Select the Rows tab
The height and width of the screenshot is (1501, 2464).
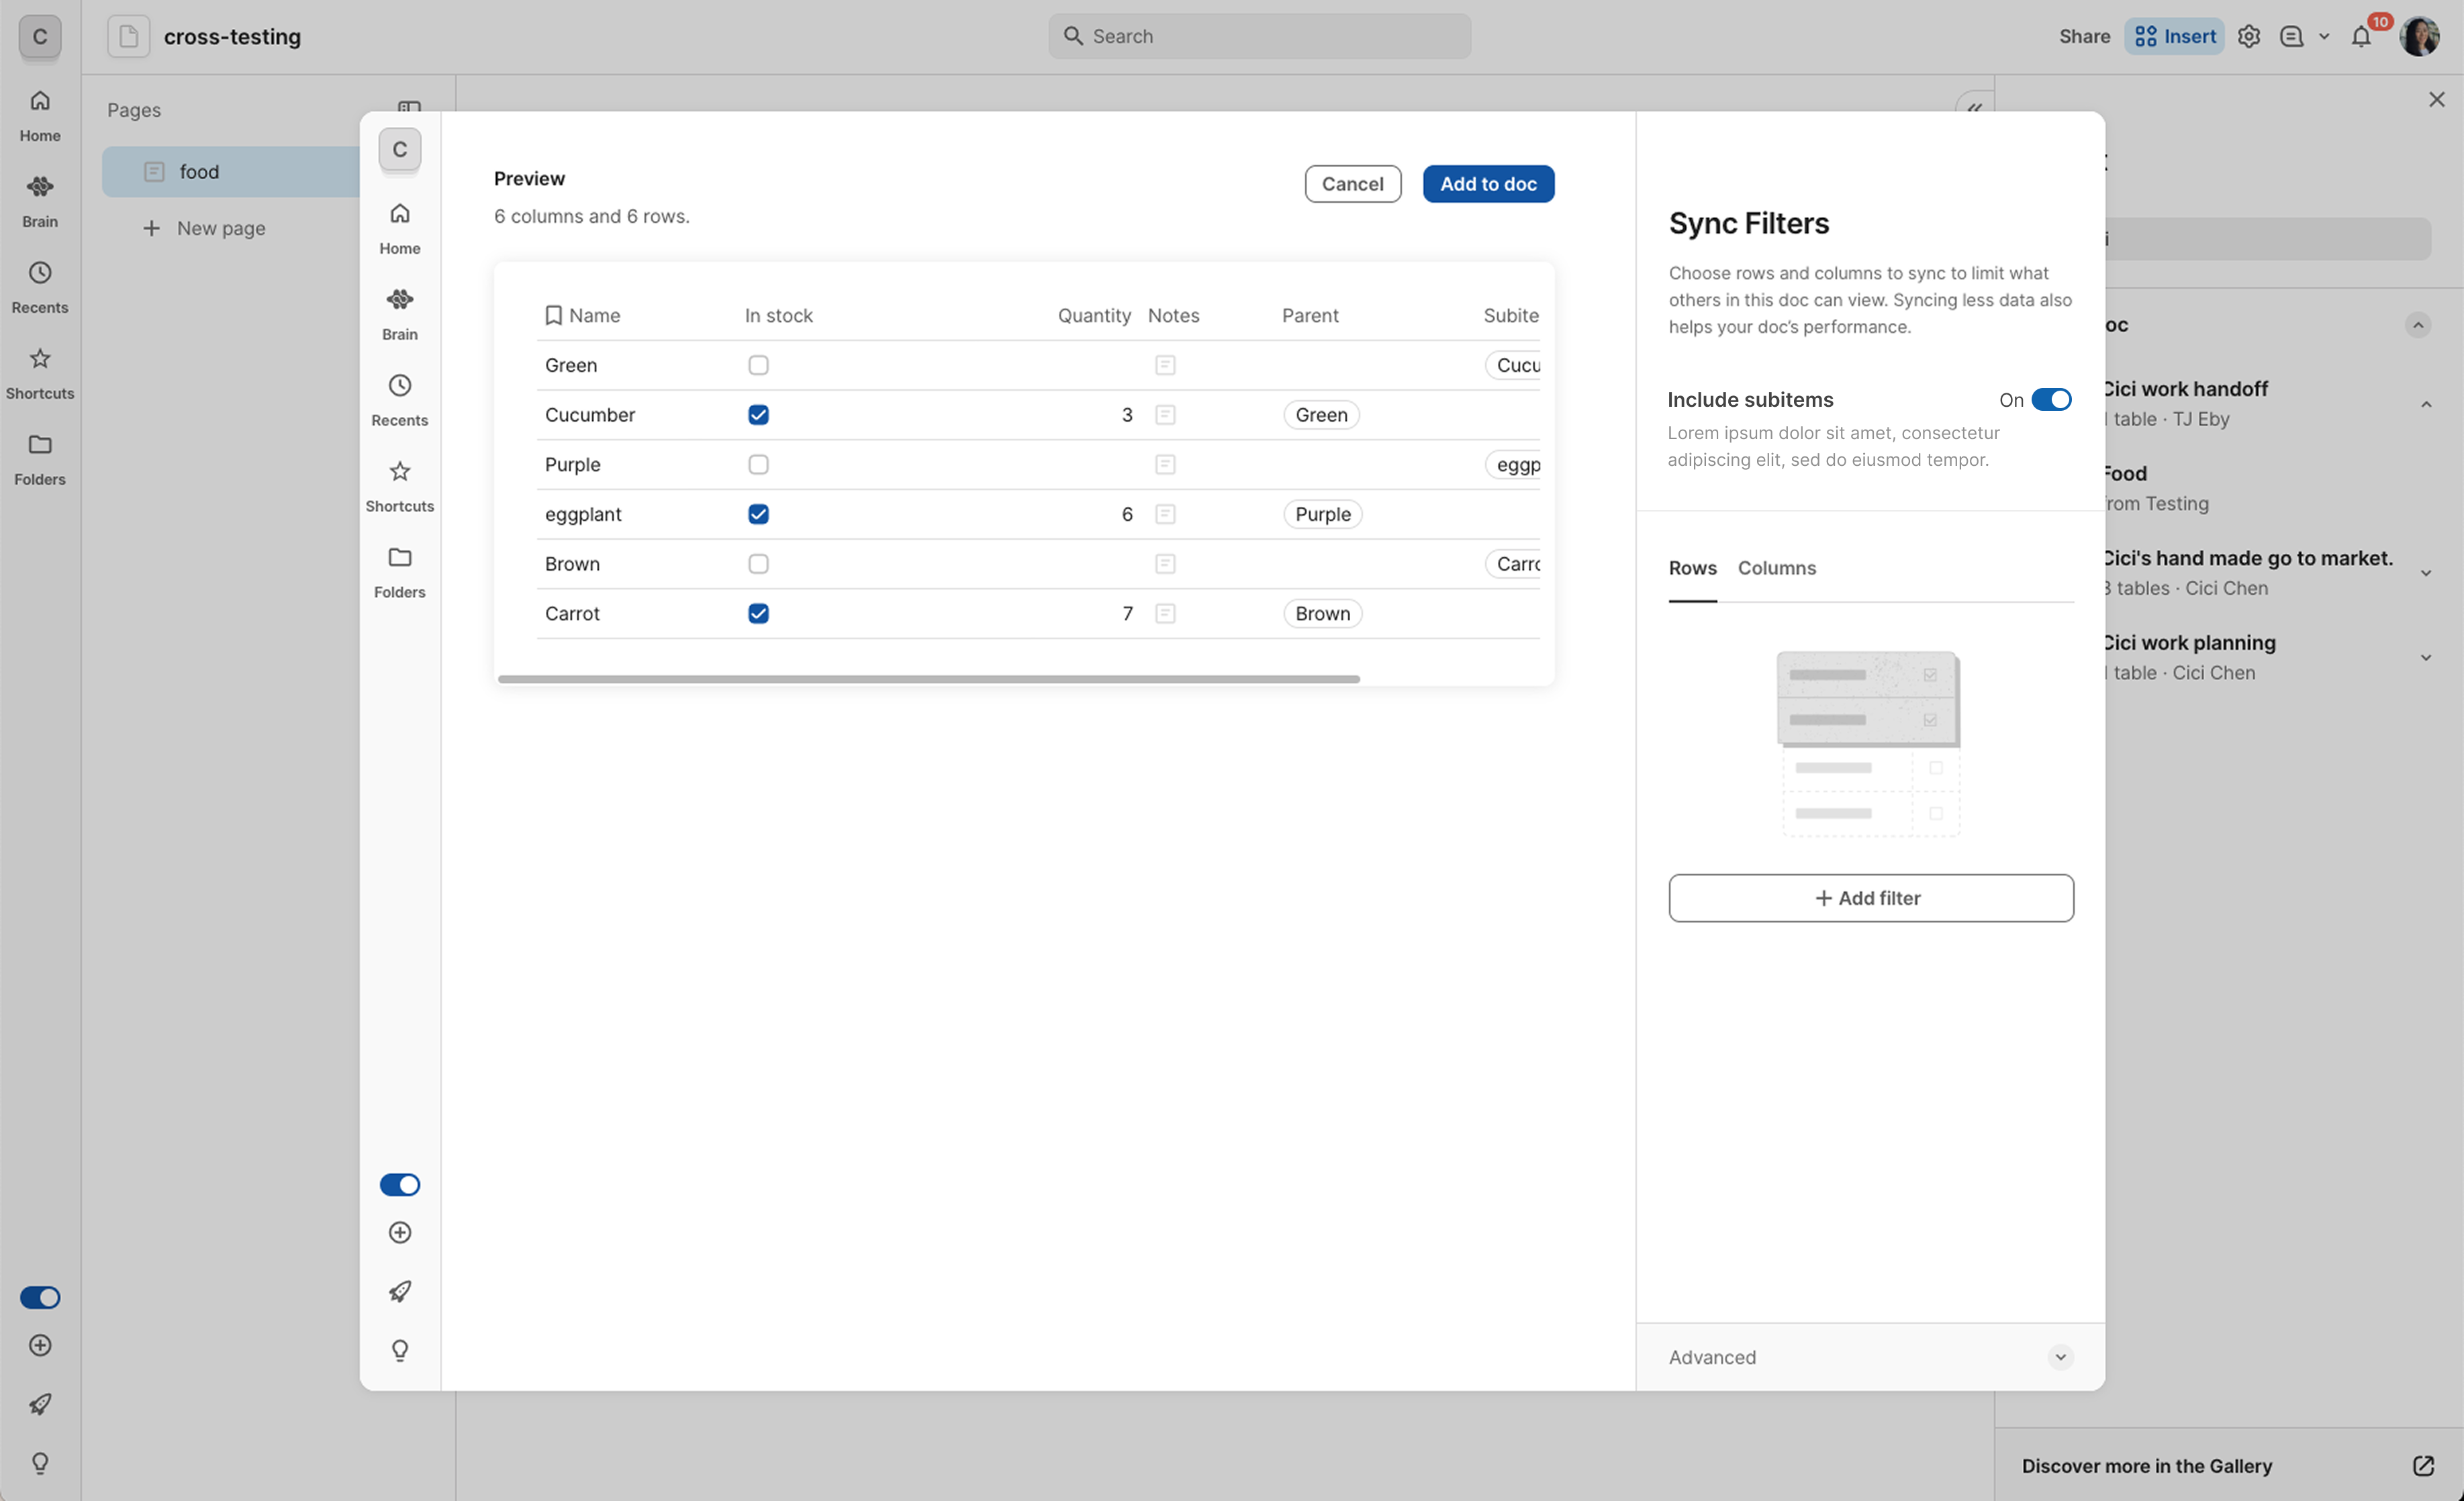coord(1692,568)
